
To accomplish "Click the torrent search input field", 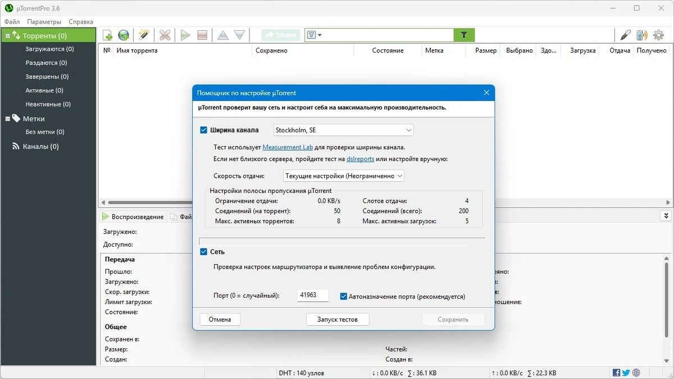I will point(388,35).
